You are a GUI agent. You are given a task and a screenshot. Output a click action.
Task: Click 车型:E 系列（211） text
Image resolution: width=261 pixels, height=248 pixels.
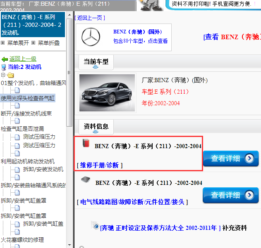165,92
